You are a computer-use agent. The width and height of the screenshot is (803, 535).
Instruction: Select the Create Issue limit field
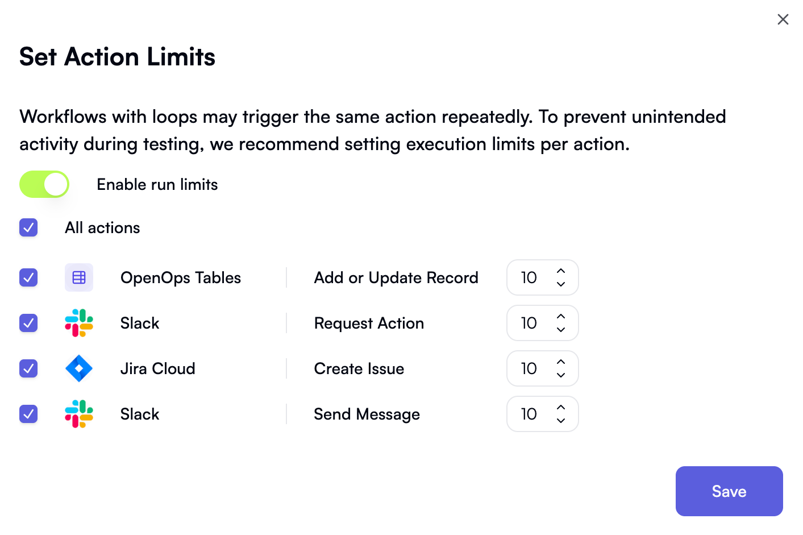pyautogui.click(x=531, y=368)
